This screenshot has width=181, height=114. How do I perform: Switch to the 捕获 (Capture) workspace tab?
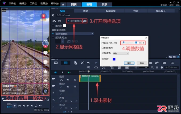[74, 5]
